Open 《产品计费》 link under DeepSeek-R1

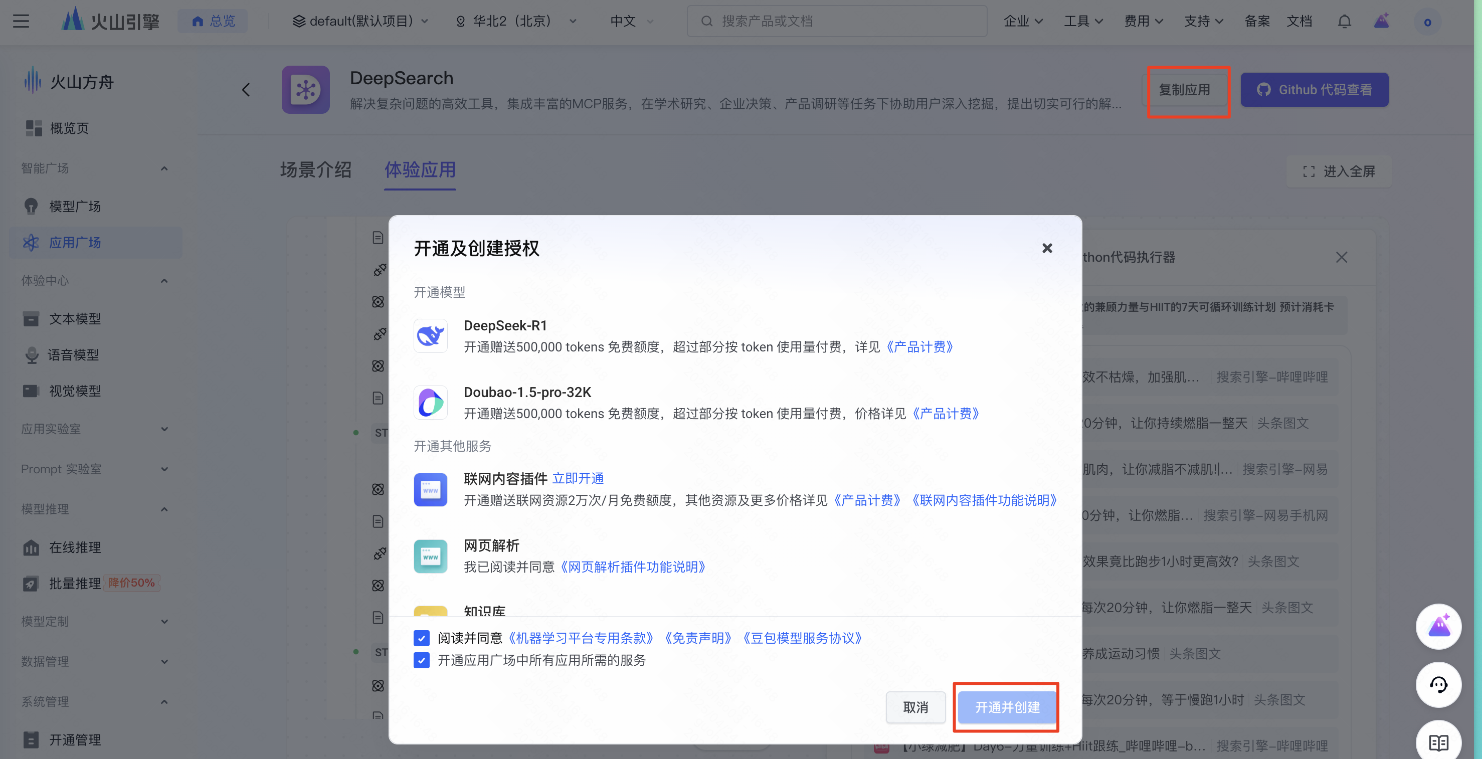pos(919,347)
